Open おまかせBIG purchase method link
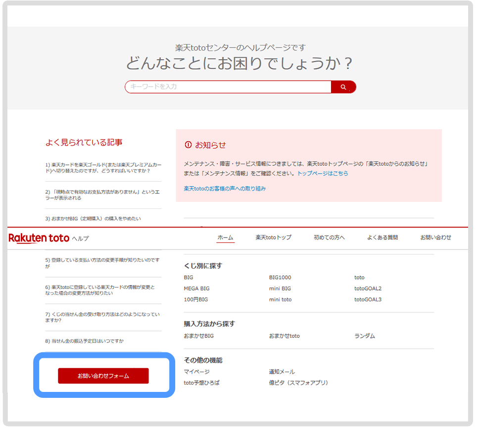This screenshot has height=431, width=479. pos(198,336)
